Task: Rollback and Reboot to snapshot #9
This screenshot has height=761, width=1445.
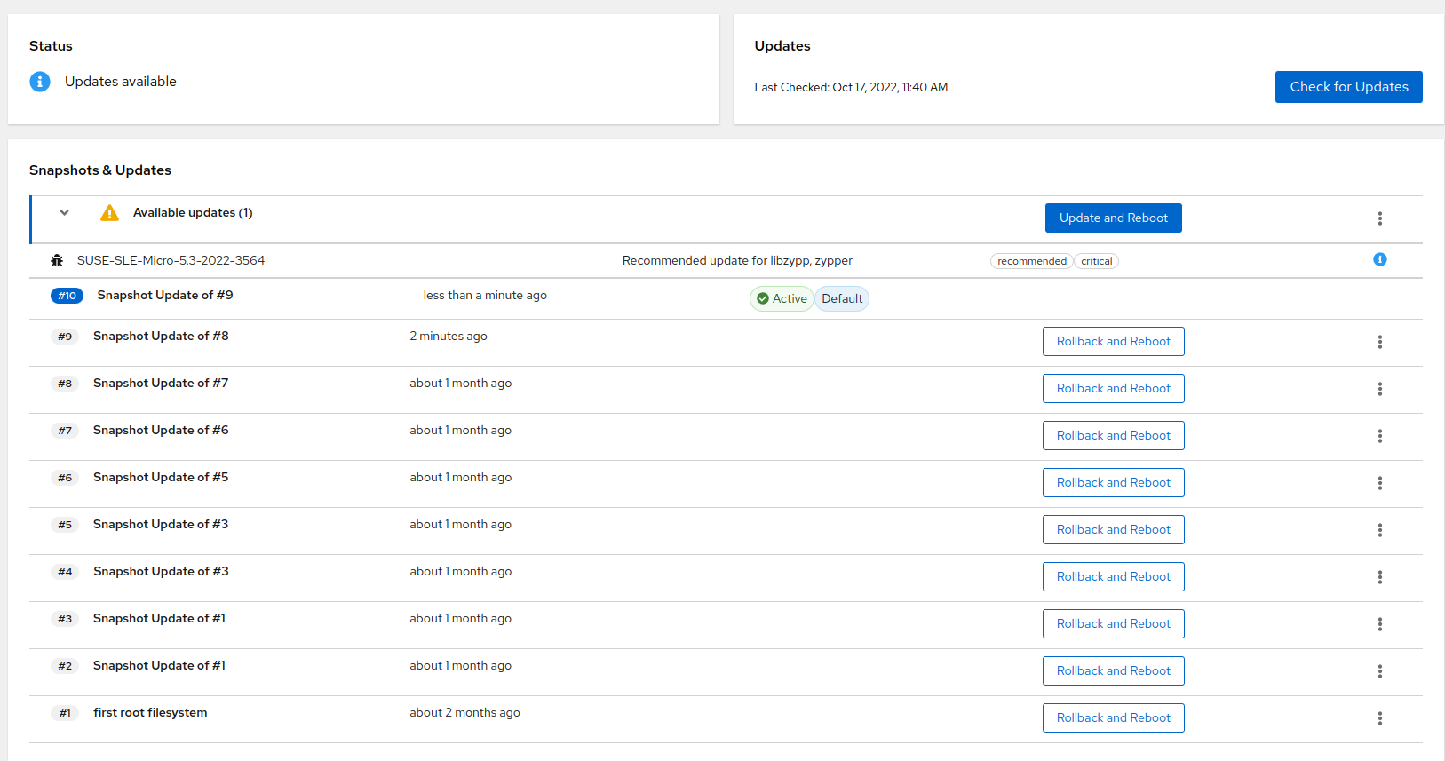Action: (x=1114, y=342)
